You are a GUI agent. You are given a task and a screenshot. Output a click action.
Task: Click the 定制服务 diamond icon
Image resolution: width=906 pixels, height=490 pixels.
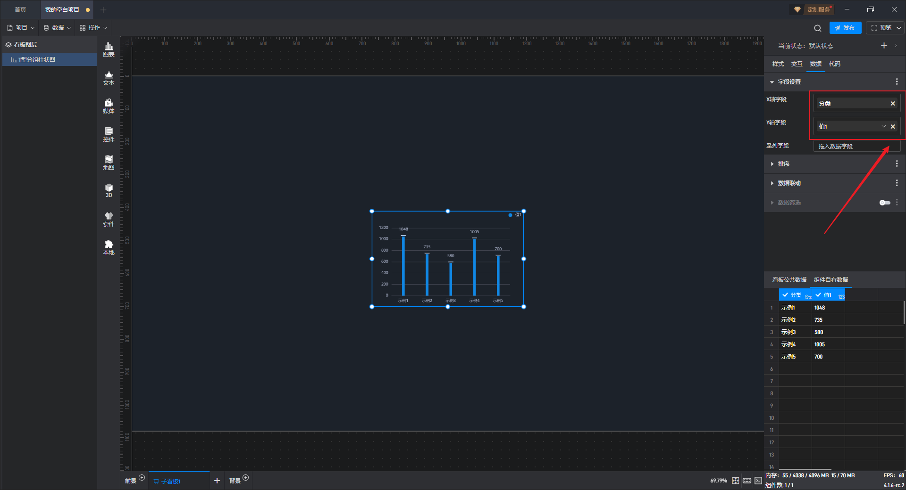[x=797, y=9]
